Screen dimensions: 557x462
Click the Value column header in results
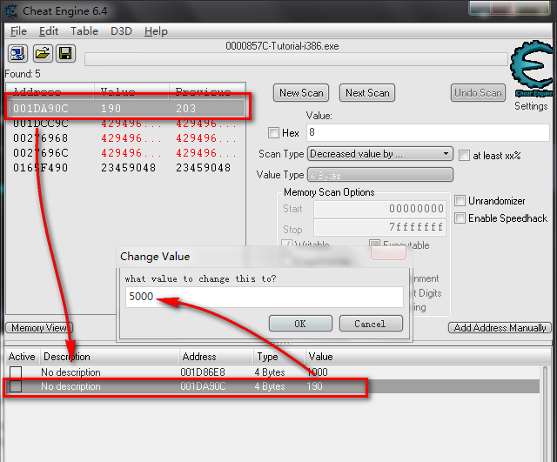coord(131,91)
